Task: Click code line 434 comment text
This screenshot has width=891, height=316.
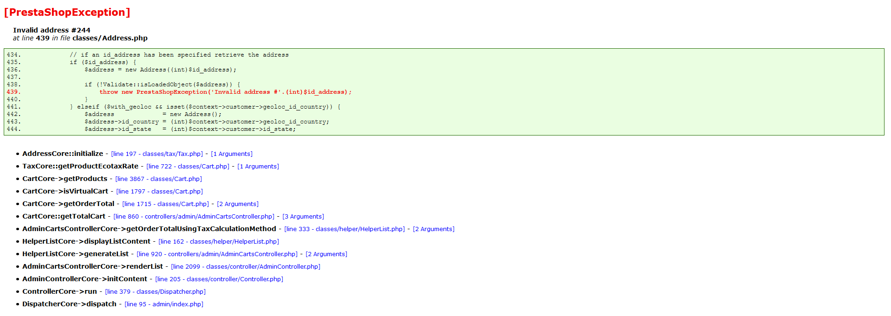Action: point(179,55)
